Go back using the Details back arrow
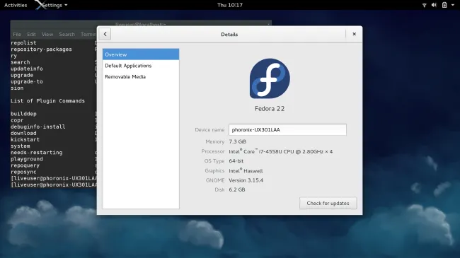Screen dimensions: 460x258 point(105,34)
